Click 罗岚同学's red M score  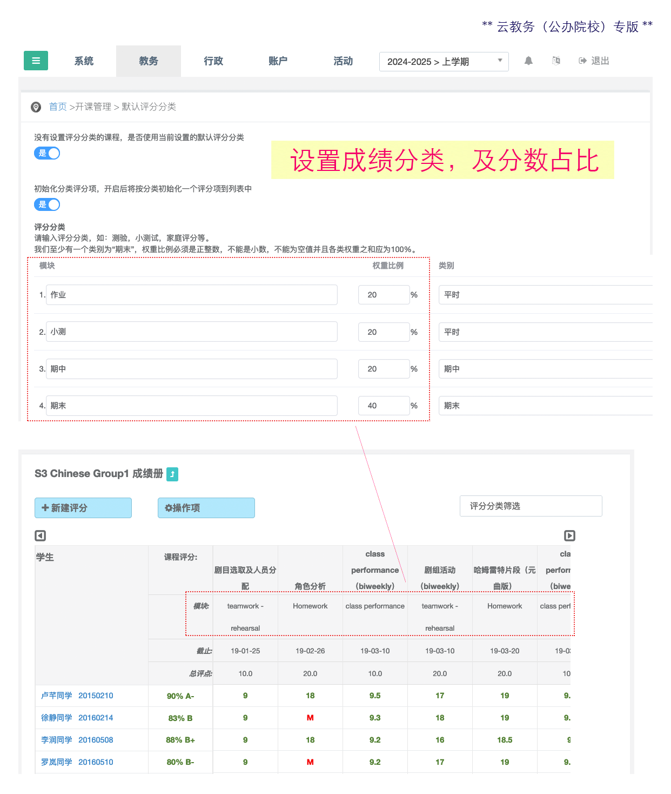(x=310, y=762)
